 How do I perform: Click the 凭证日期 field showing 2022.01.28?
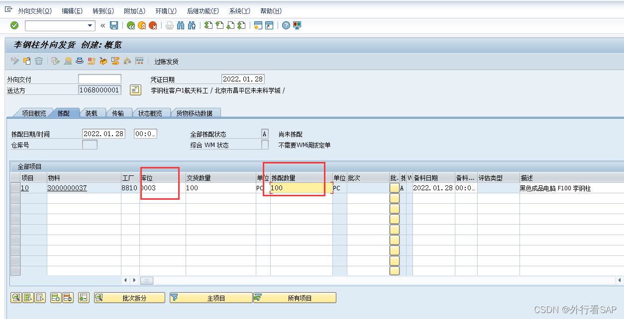[243, 79]
